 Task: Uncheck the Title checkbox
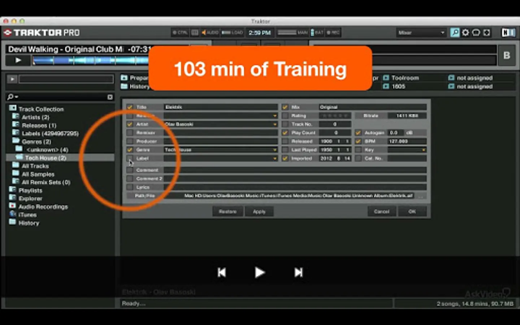pos(130,107)
